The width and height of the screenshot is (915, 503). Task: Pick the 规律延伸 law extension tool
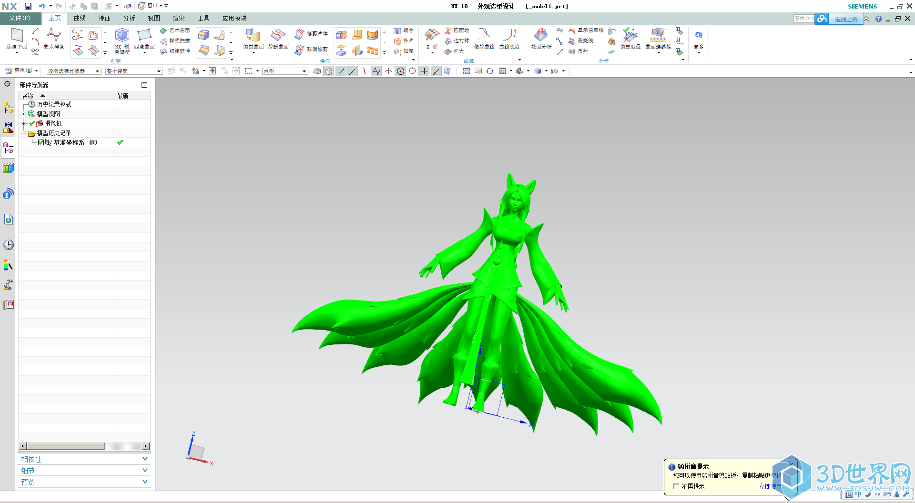(x=175, y=51)
